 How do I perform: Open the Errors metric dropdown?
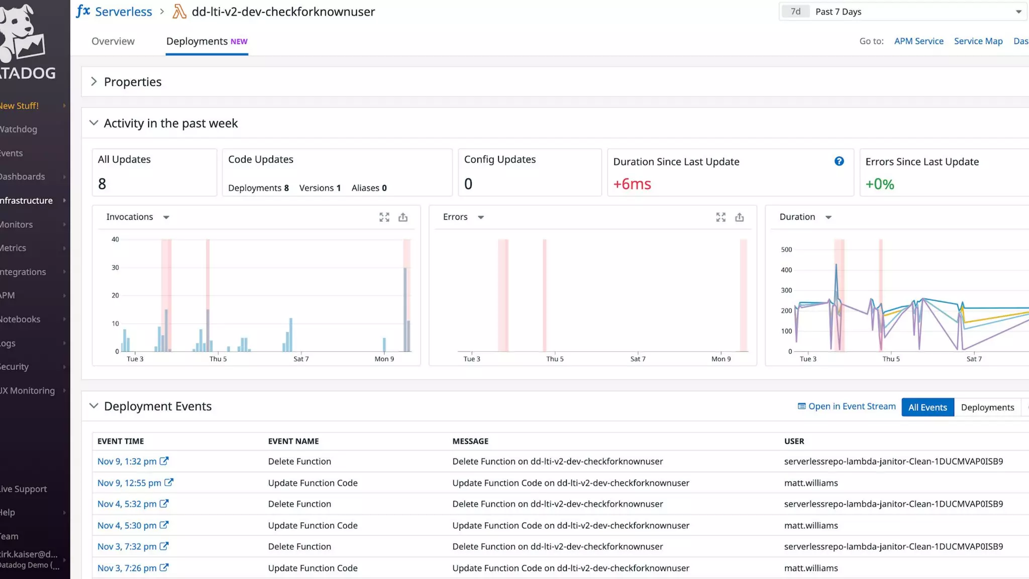coord(481,217)
